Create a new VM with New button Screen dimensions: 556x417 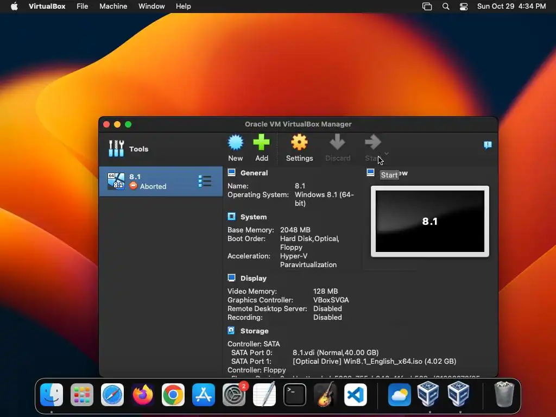click(x=236, y=148)
